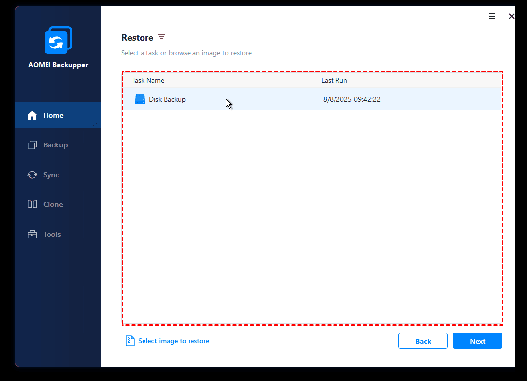The image size is (527, 381).
Task: Click the Back button
Action: [423, 341]
